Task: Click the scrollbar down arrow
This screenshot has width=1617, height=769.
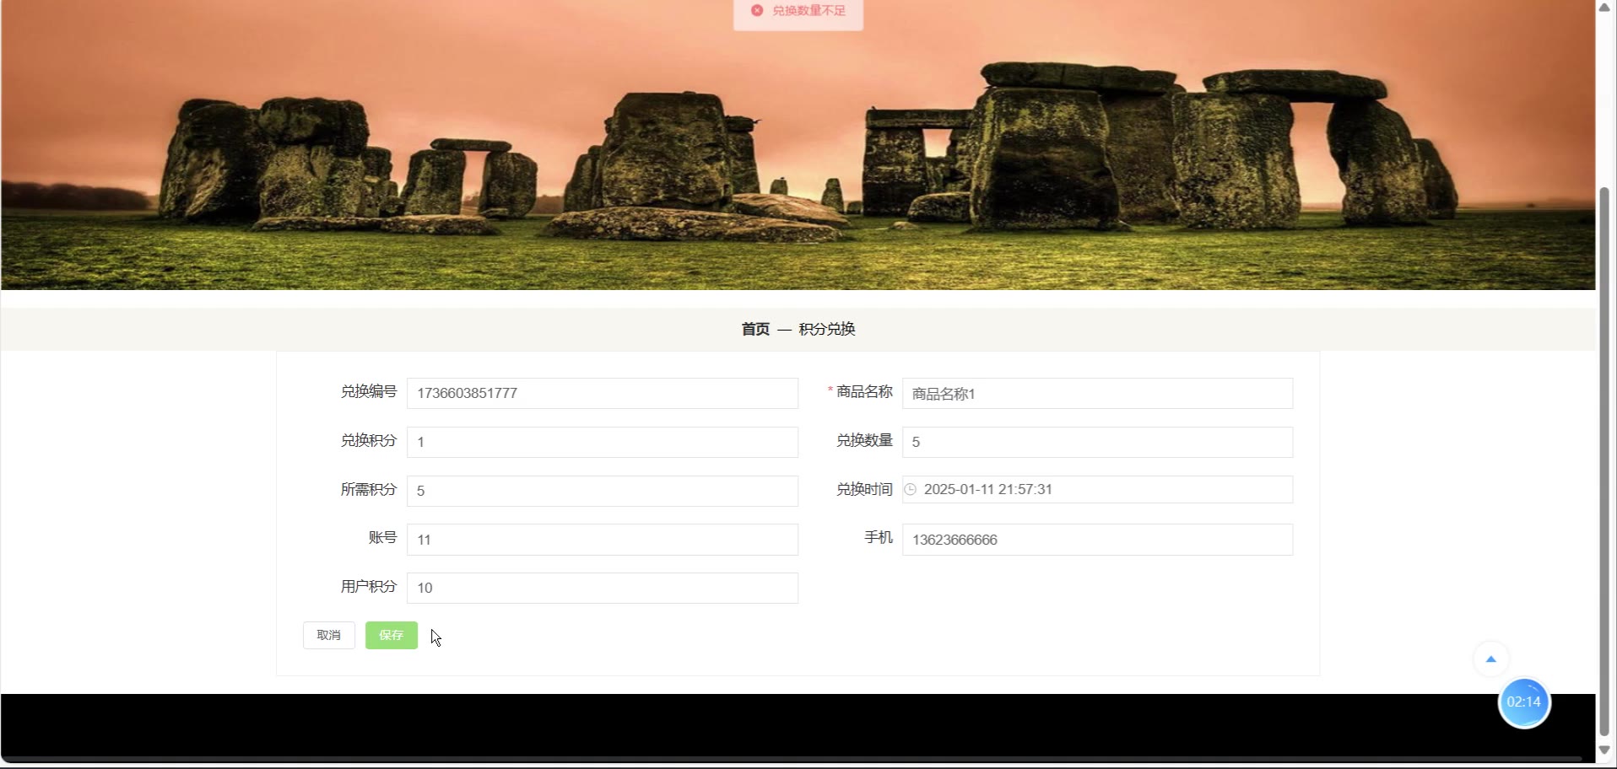Action: coord(1604,750)
